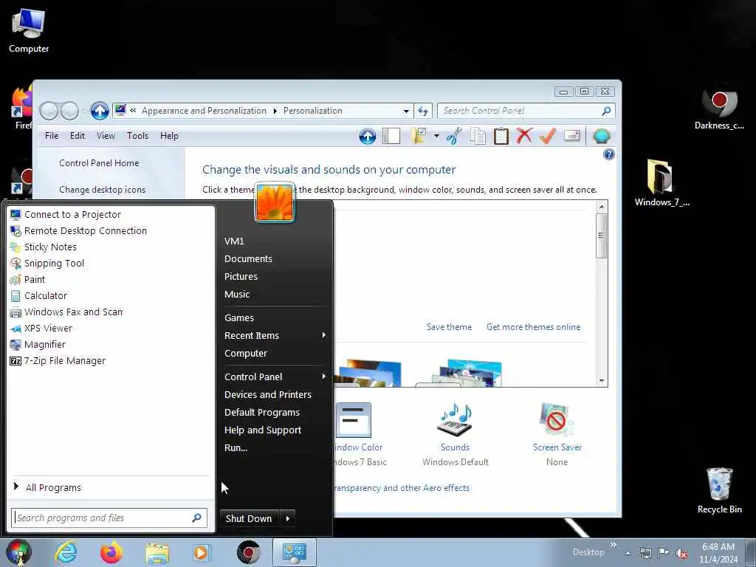Viewport: 756px width, 567px height.
Task: Click magnifier icon in Control Panel search
Action: pos(606,111)
